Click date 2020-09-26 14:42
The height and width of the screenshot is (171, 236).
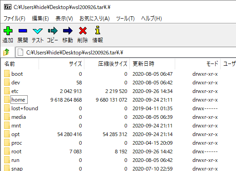[152, 151]
